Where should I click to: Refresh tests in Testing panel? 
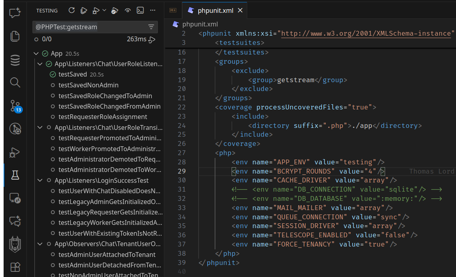click(72, 10)
